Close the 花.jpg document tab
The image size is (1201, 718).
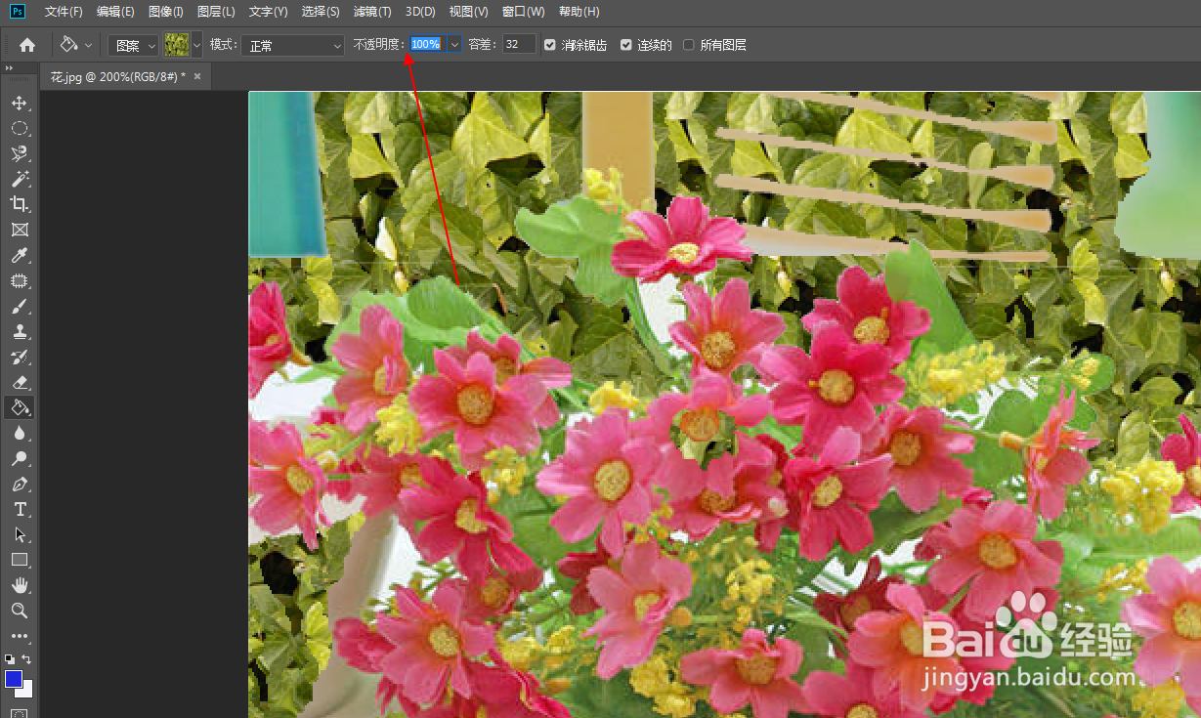[197, 76]
